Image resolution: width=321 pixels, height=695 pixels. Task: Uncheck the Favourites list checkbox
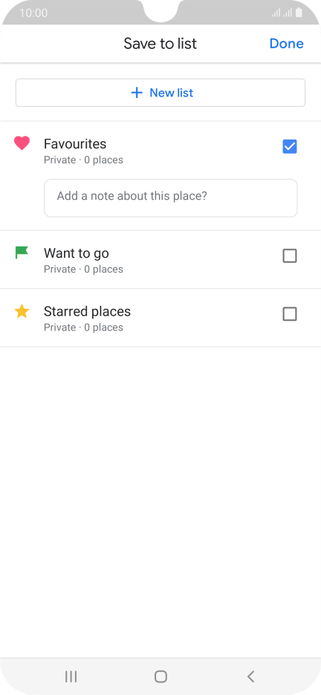coord(290,146)
